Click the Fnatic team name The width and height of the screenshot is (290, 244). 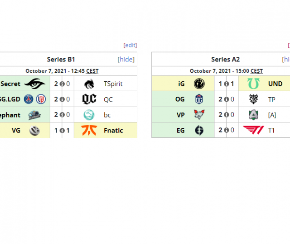click(x=113, y=131)
